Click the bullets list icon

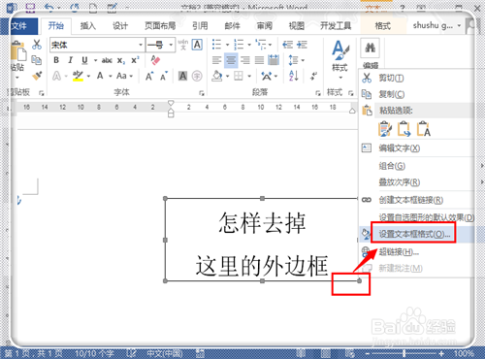(x=216, y=45)
